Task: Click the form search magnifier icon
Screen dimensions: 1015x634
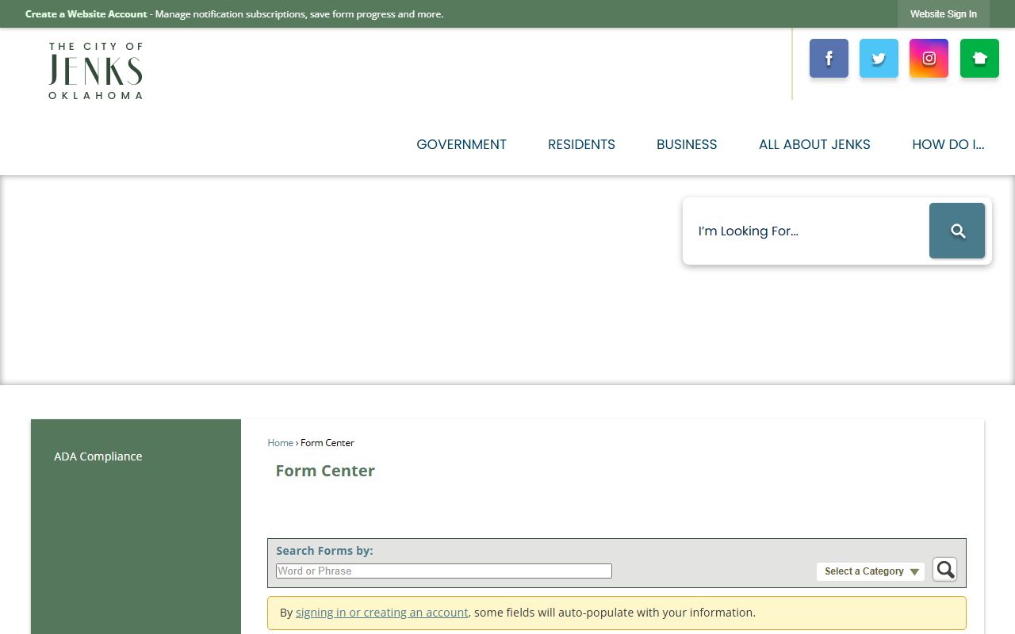Action: [944, 570]
